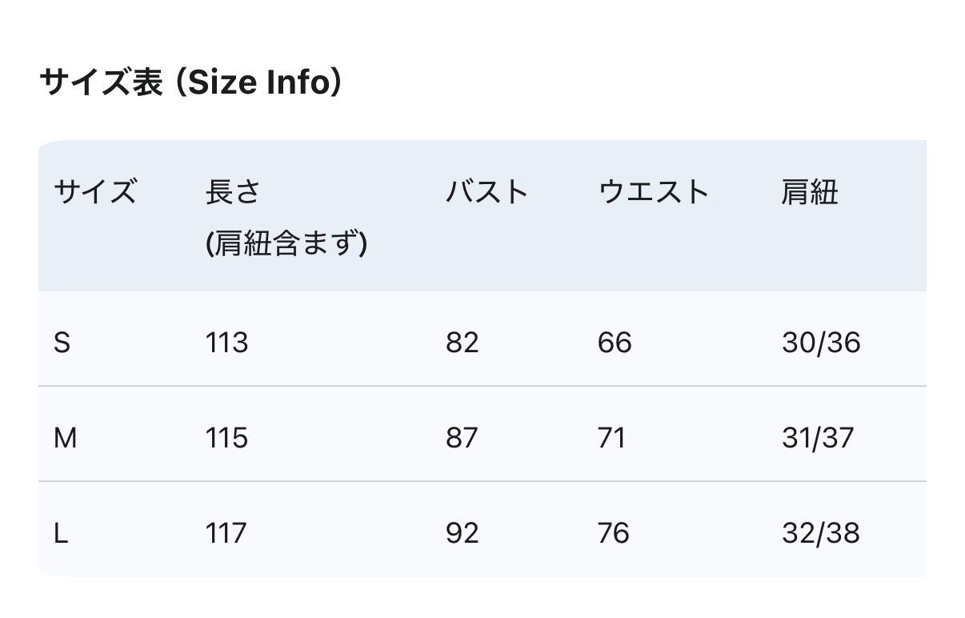The height and width of the screenshot is (618, 965).
Task: Select the length value 117 cell
Action: [x=226, y=533]
